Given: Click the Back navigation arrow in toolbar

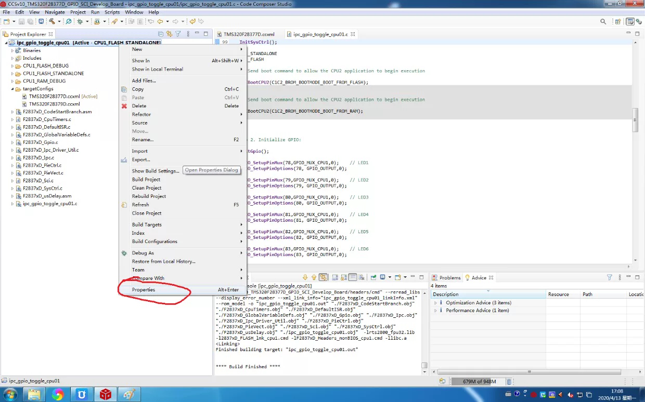Looking at the screenshot, I should (160, 21).
